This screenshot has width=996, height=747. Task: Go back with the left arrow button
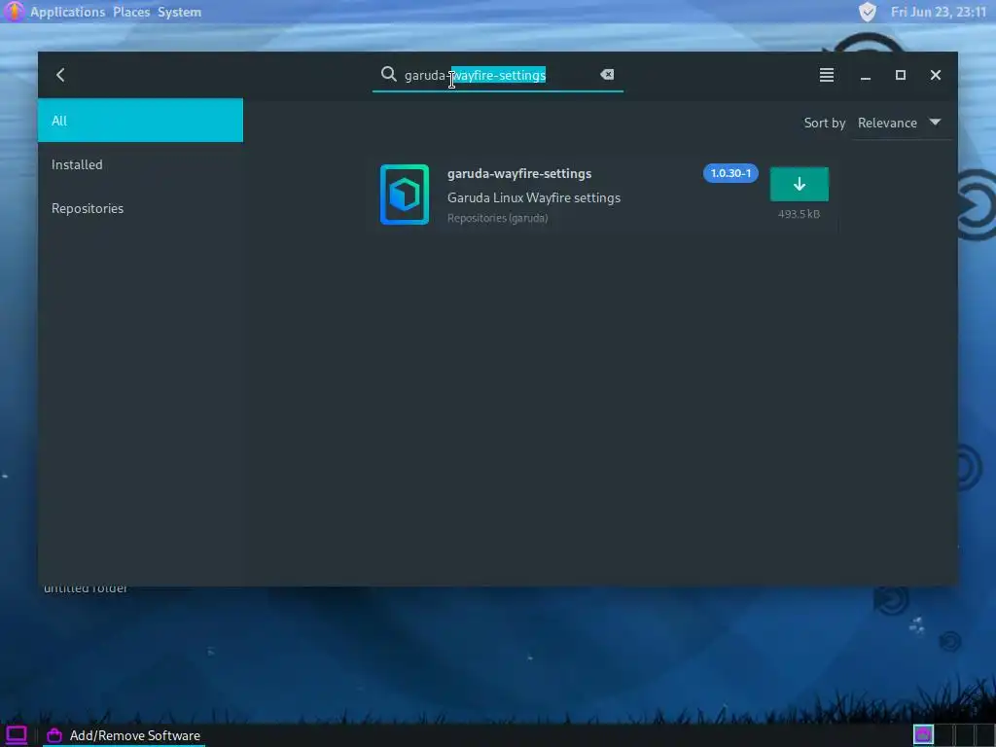[60, 75]
